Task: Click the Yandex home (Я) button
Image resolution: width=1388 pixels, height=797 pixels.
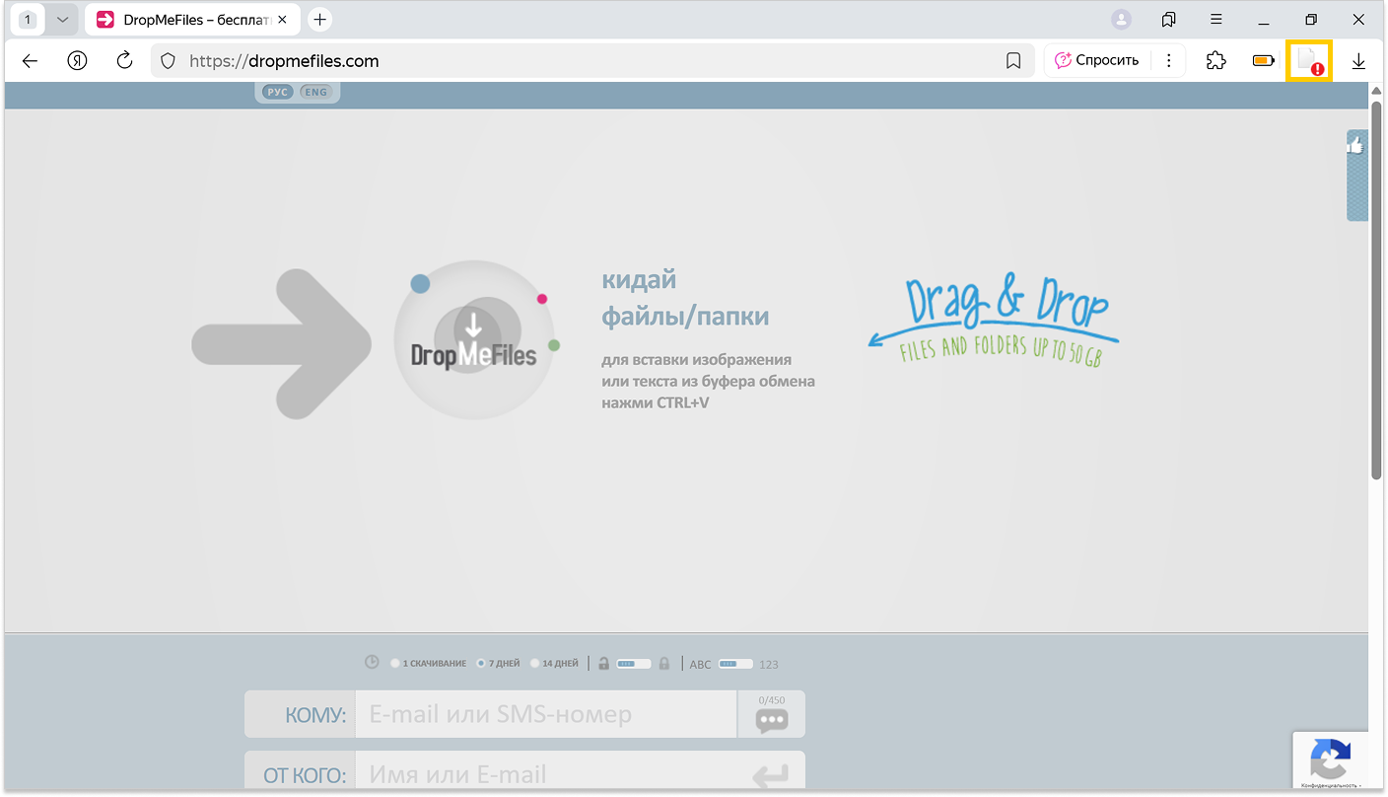Action: 77,61
